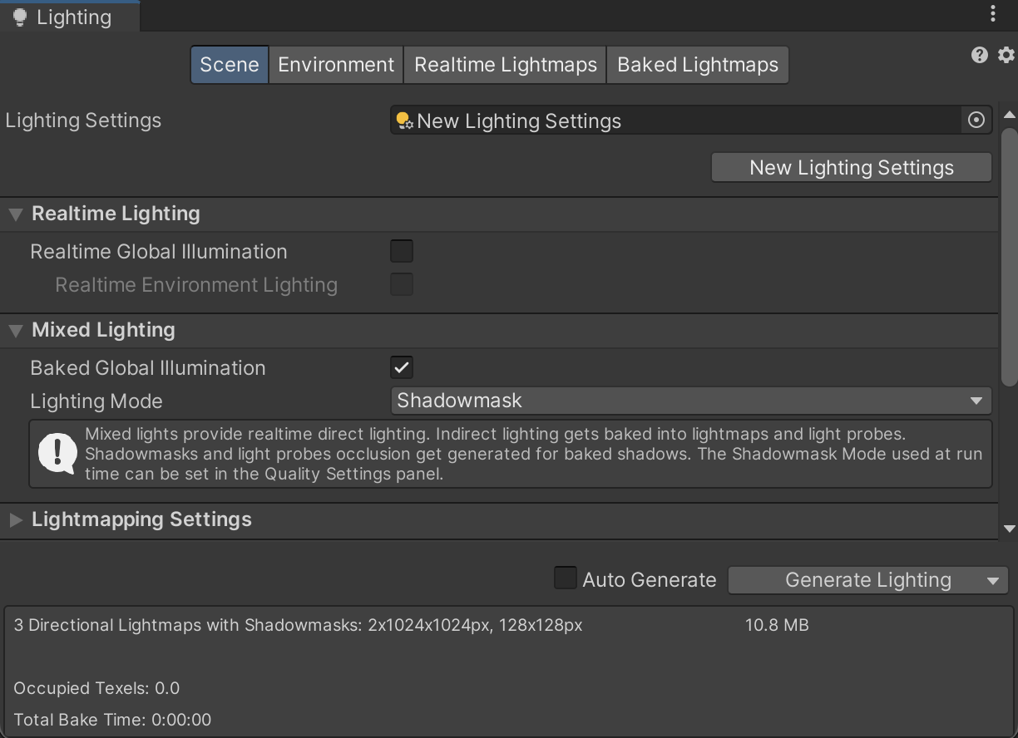Disable Baked Global Illumination checkbox

402,367
